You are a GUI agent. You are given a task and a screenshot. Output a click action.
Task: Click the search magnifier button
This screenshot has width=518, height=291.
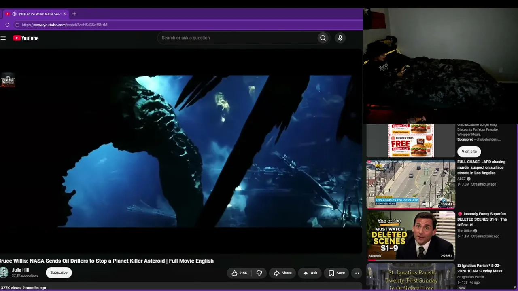(323, 38)
